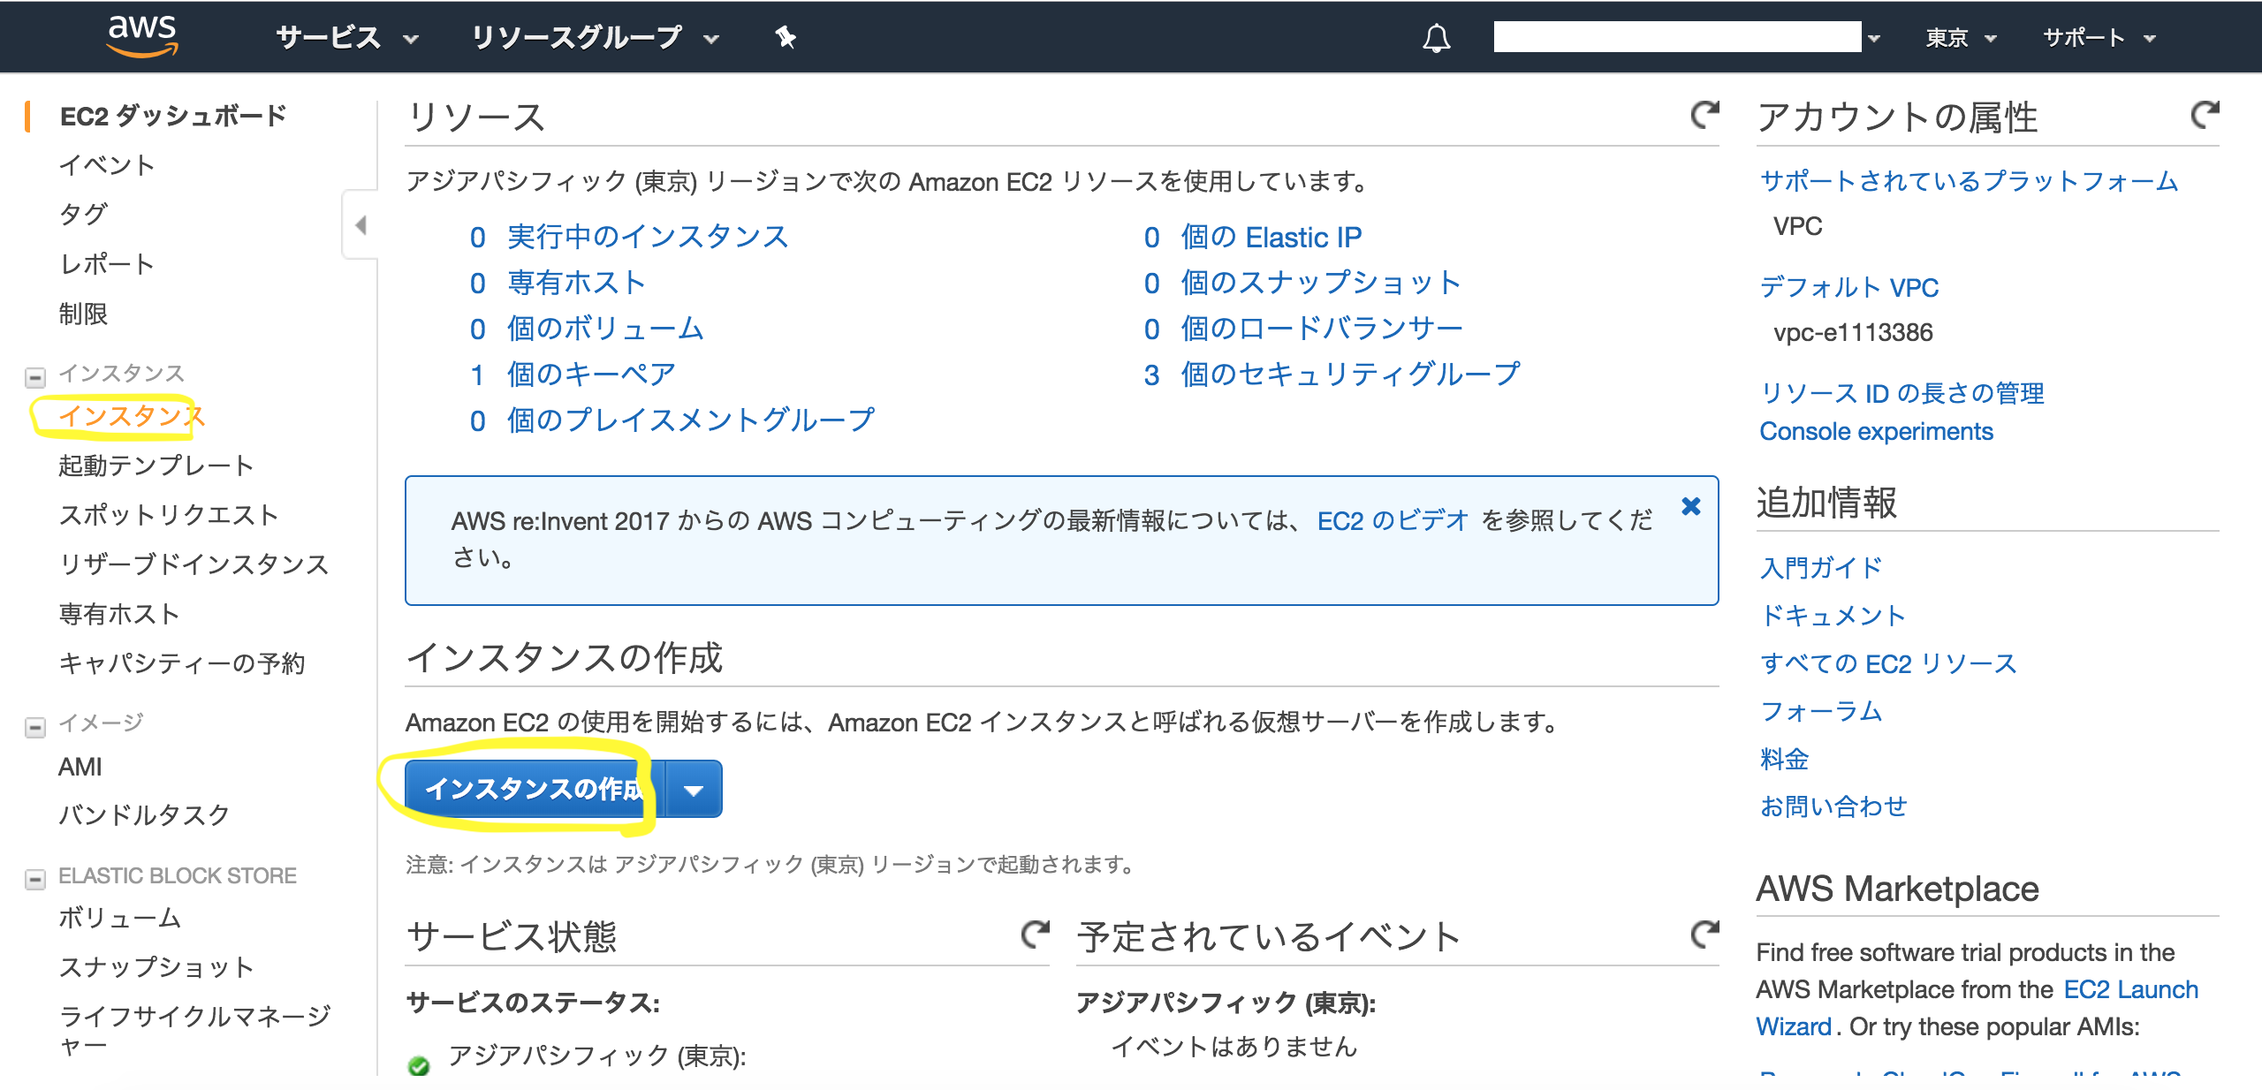The width and height of the screenshot is (2262, 1090).
Task: Open the サポート menu
Action: coord(2099,38)
